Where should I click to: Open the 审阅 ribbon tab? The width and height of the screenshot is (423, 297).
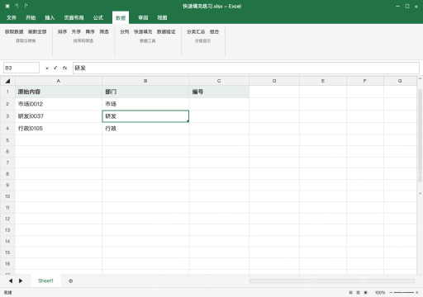pos(143,17)
